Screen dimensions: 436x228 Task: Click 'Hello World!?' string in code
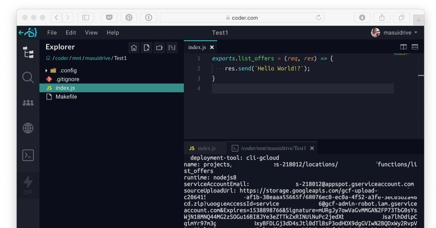tap(279, 68)
